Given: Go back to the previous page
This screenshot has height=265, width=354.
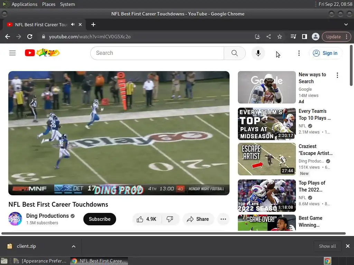Looking at the screenshot, I should click(x=8, y=37).
